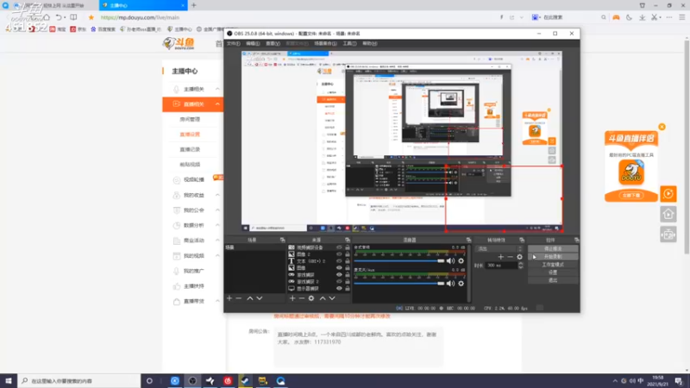Image resolution: width=690 pixels, height=388 pixels.
Task: Click the home icon on the right sidebar
Action: tap(668, 214)
